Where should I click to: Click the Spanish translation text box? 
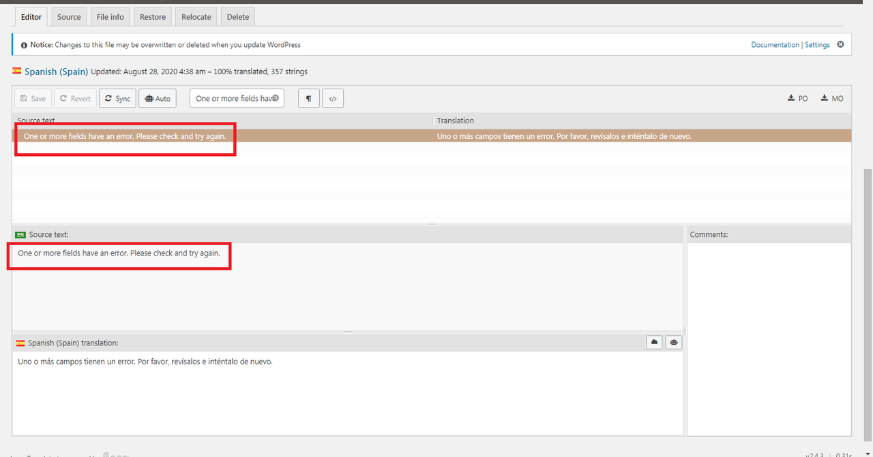pos(347,392)
